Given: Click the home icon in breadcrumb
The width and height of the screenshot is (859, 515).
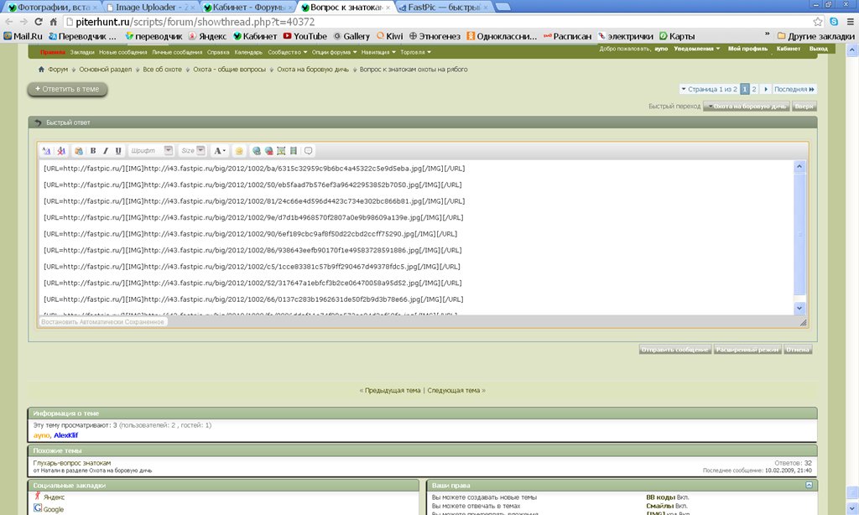Looking at the screenshot, I should [x=41, y=70].
